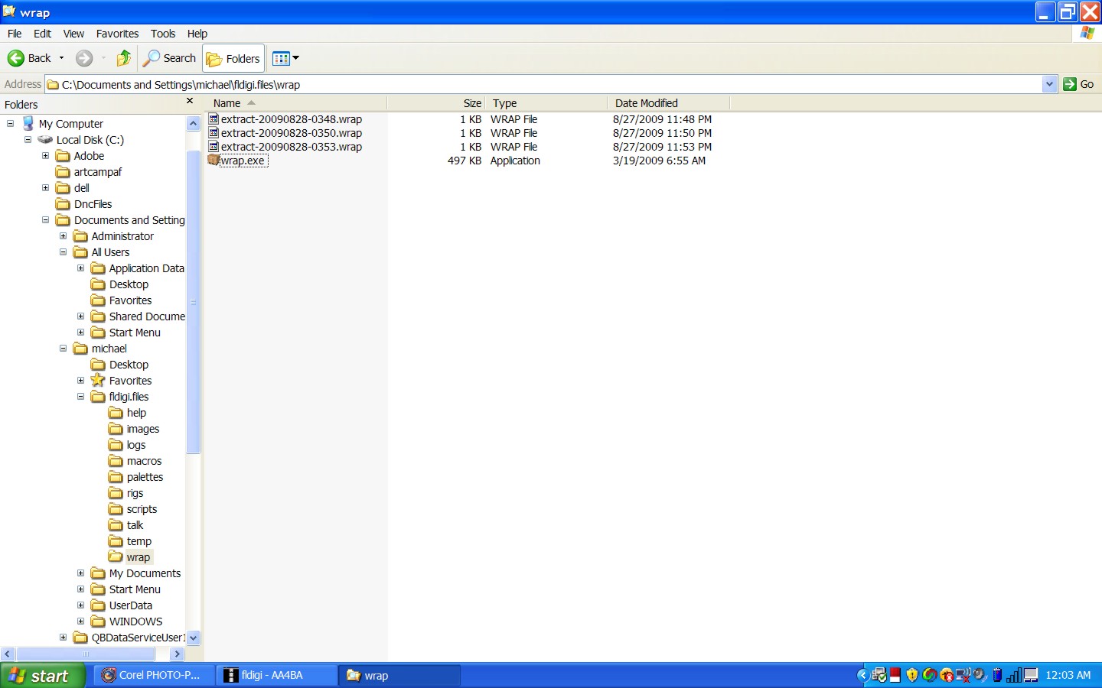Click the Go button

[x=1079, y=84]
